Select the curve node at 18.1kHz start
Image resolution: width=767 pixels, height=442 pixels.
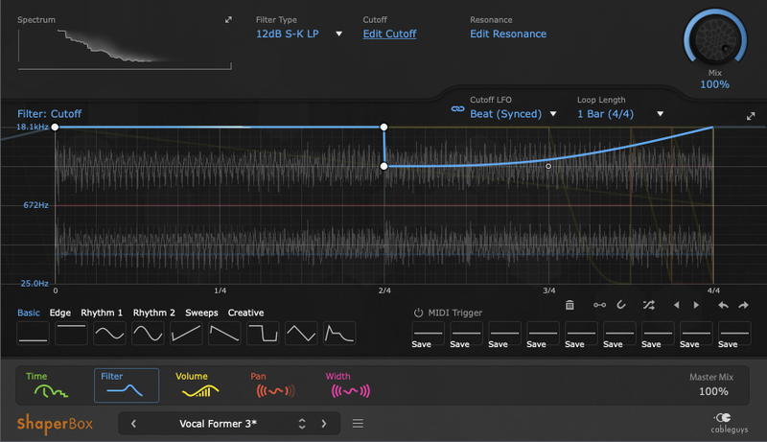click(56, 128)
